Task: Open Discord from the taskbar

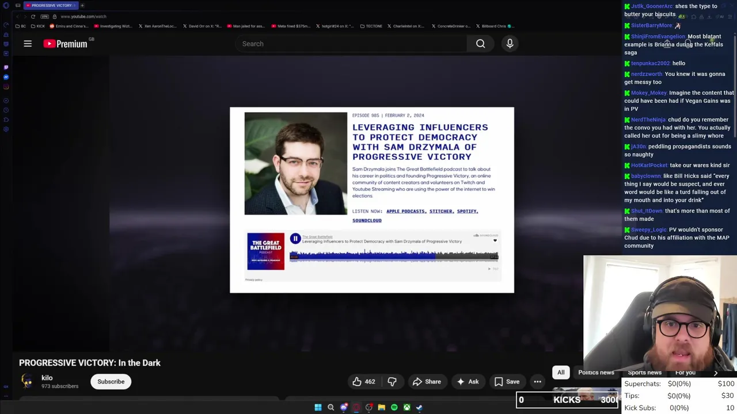Action: (344, 408)
